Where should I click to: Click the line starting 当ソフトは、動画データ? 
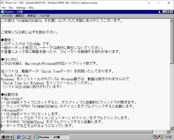pyautogui.click(x=57, y=71)
